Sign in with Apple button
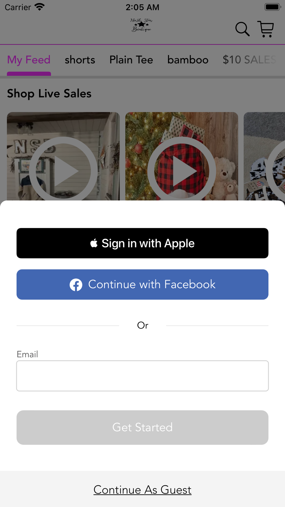 tap(142, 243)
